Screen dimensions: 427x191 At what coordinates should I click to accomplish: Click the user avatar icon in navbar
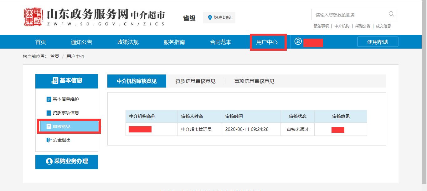tap(298, 41)
